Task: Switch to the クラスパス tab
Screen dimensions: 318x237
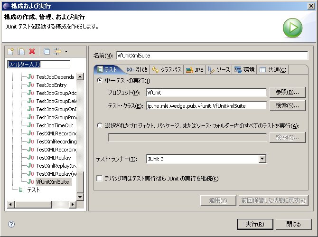Action: click(167, 70)
